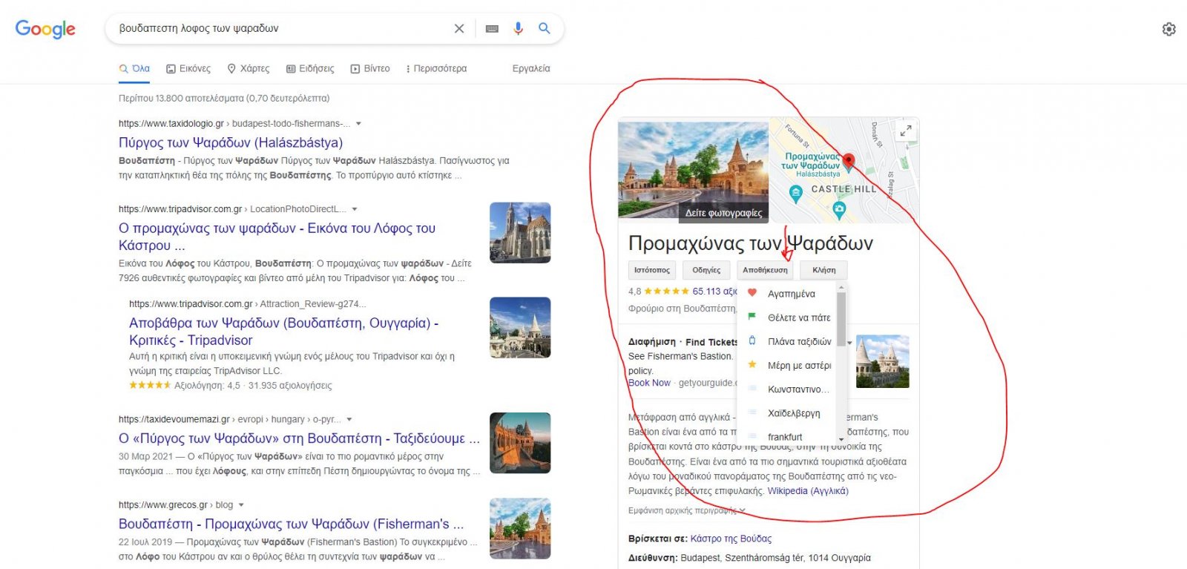Image resolution: width=1187 pixels, height=569 pixels.
Task: Click the scrollbar's downward arrow in the saved-lists dropdown
Action: pyautogui.click(x=841, y=439)
